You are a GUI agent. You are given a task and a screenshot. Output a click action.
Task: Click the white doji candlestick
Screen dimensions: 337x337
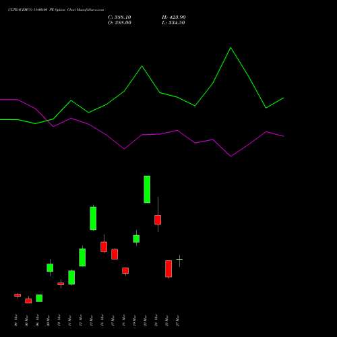(x=179, y=261)
